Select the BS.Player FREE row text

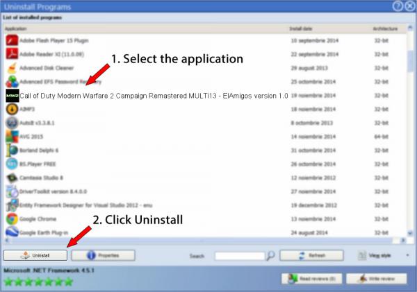[x=38, y=164]
